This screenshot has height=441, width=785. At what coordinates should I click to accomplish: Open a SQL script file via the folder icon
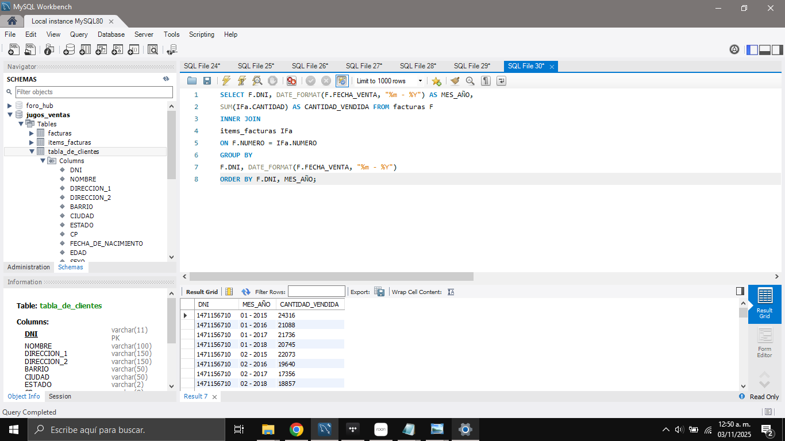(192, 81)
